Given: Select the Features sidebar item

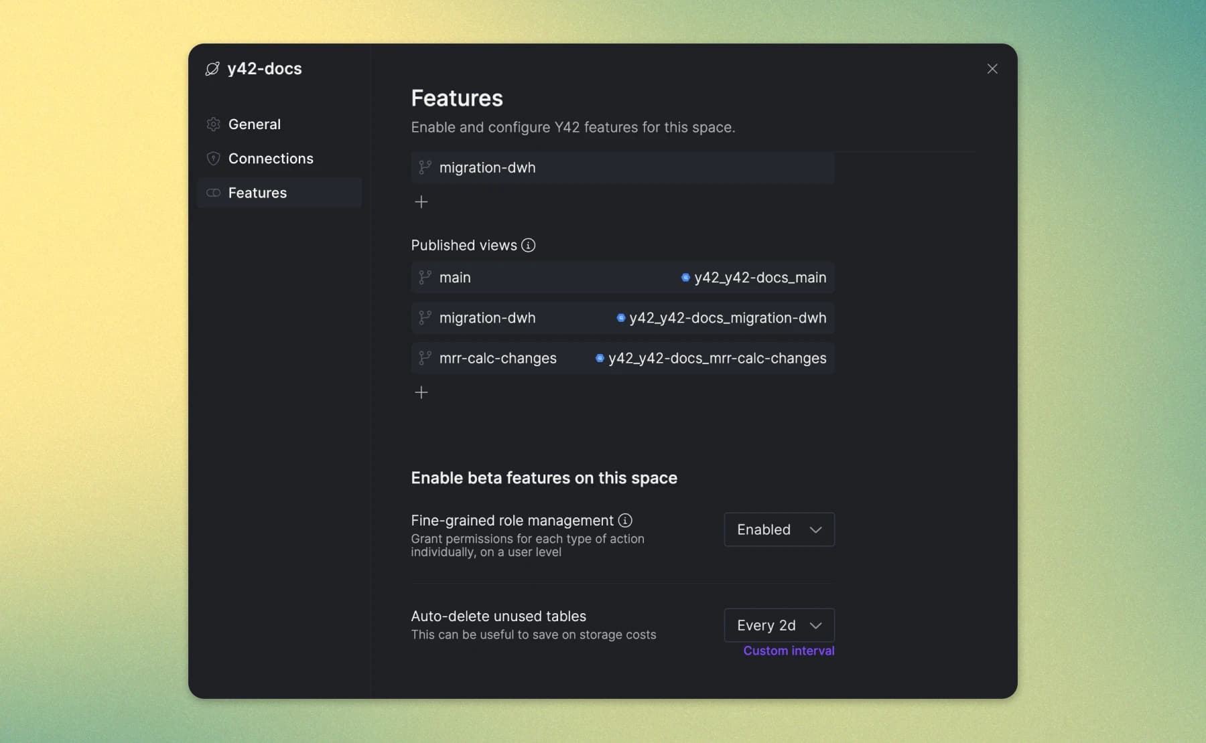Looking at the screenshot, I should click(x=280, y=193).
